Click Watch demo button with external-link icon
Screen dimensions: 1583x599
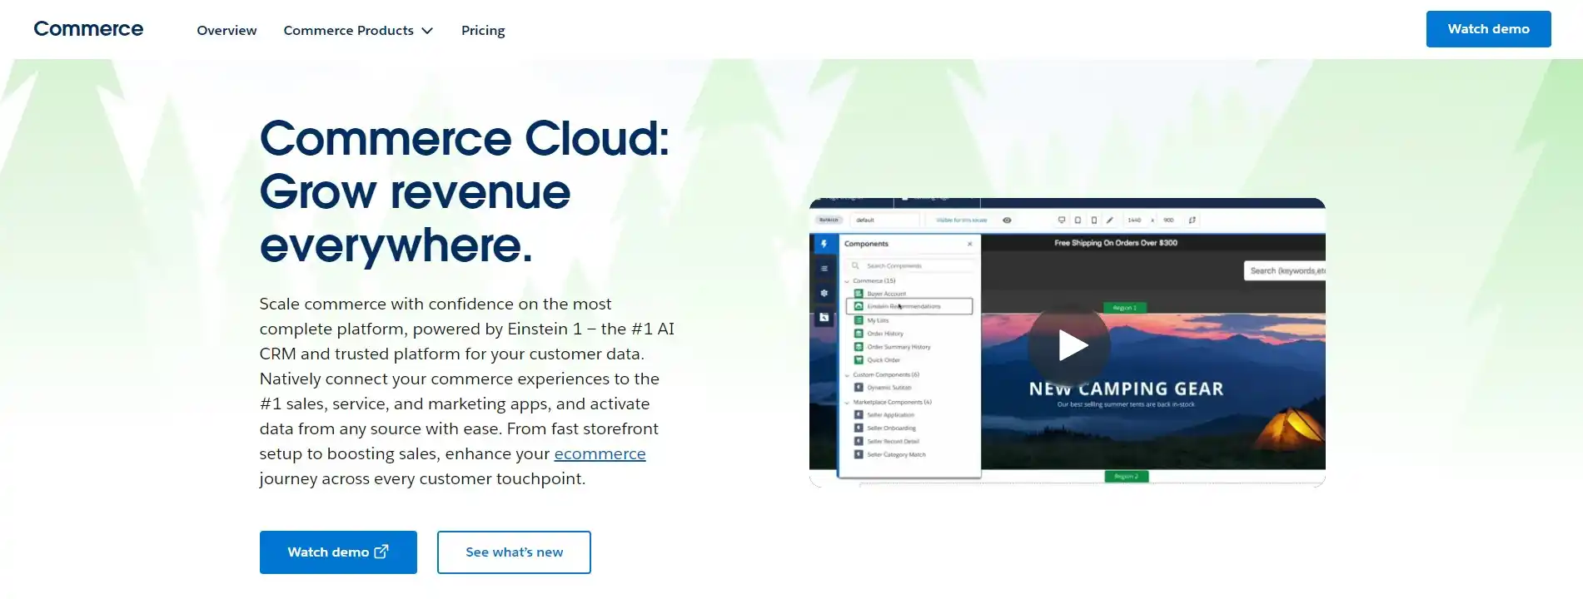coord(338,552)
